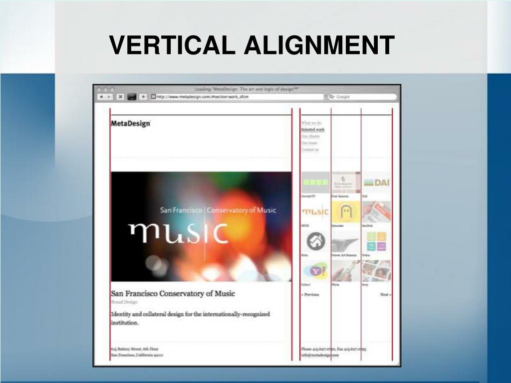
Task: Select the Four Seasons thumbnail
Action: pos(346,183)
